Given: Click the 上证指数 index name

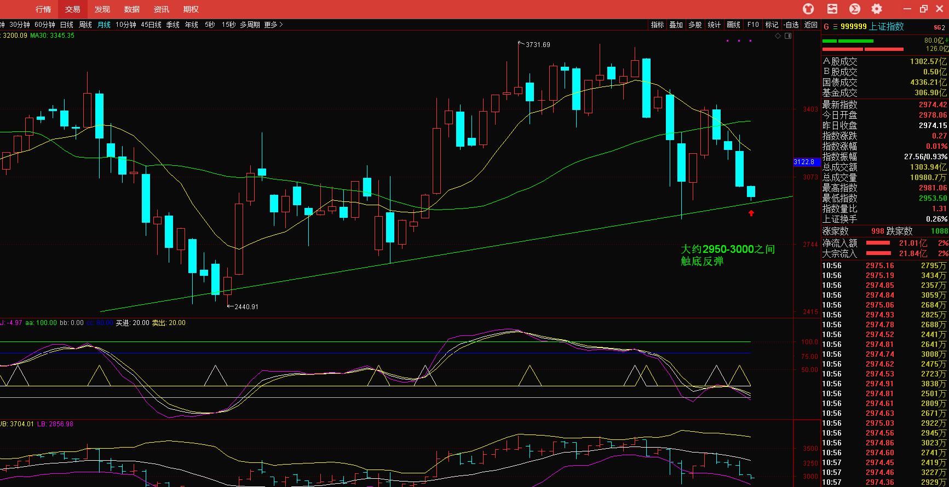Looking at the screenshot, I should [887, 26].
